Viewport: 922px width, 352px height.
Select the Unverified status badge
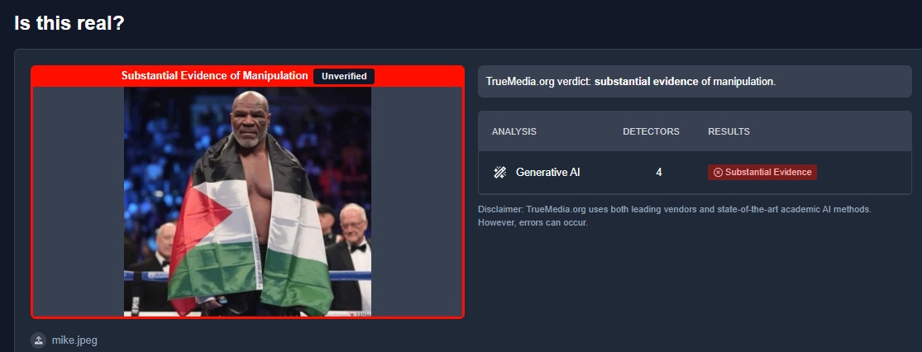(x=344, y=76)
